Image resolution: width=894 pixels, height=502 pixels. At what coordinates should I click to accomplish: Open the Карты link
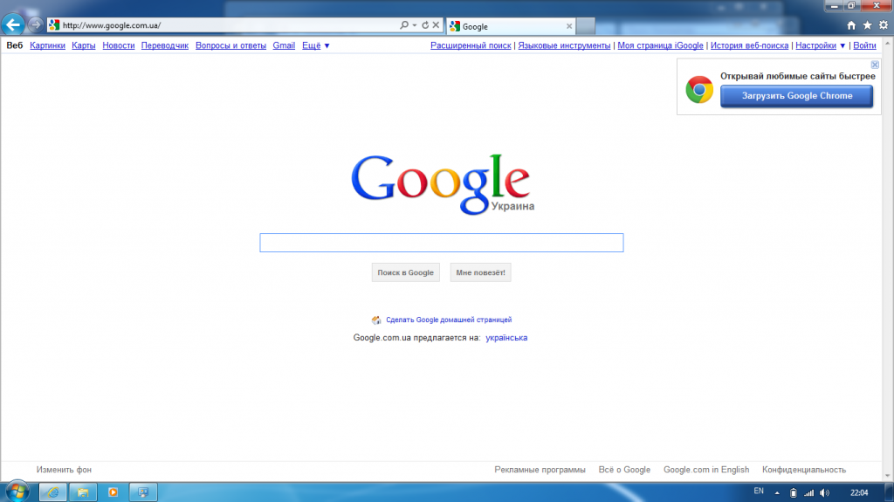tap(83, 45)
